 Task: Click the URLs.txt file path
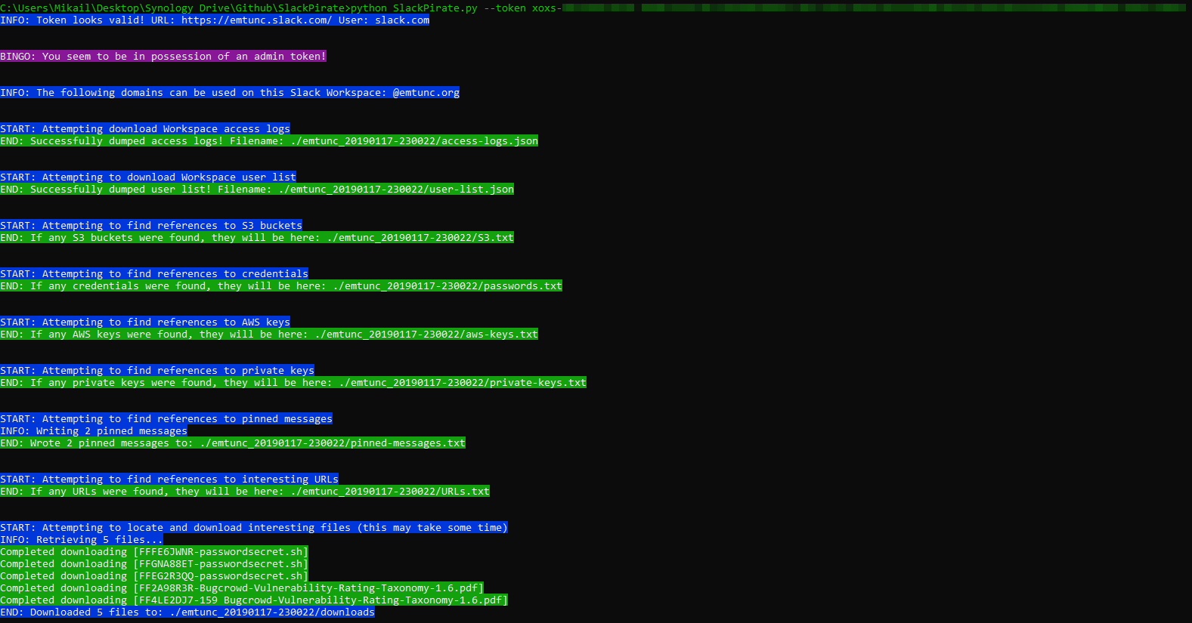click(390, 492)
